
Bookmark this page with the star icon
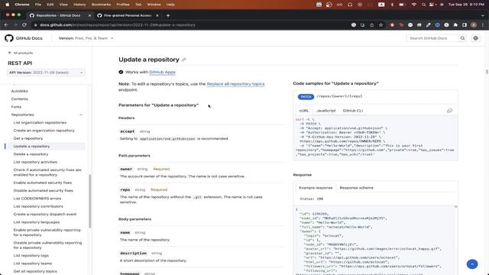click(x=381, y=25)
